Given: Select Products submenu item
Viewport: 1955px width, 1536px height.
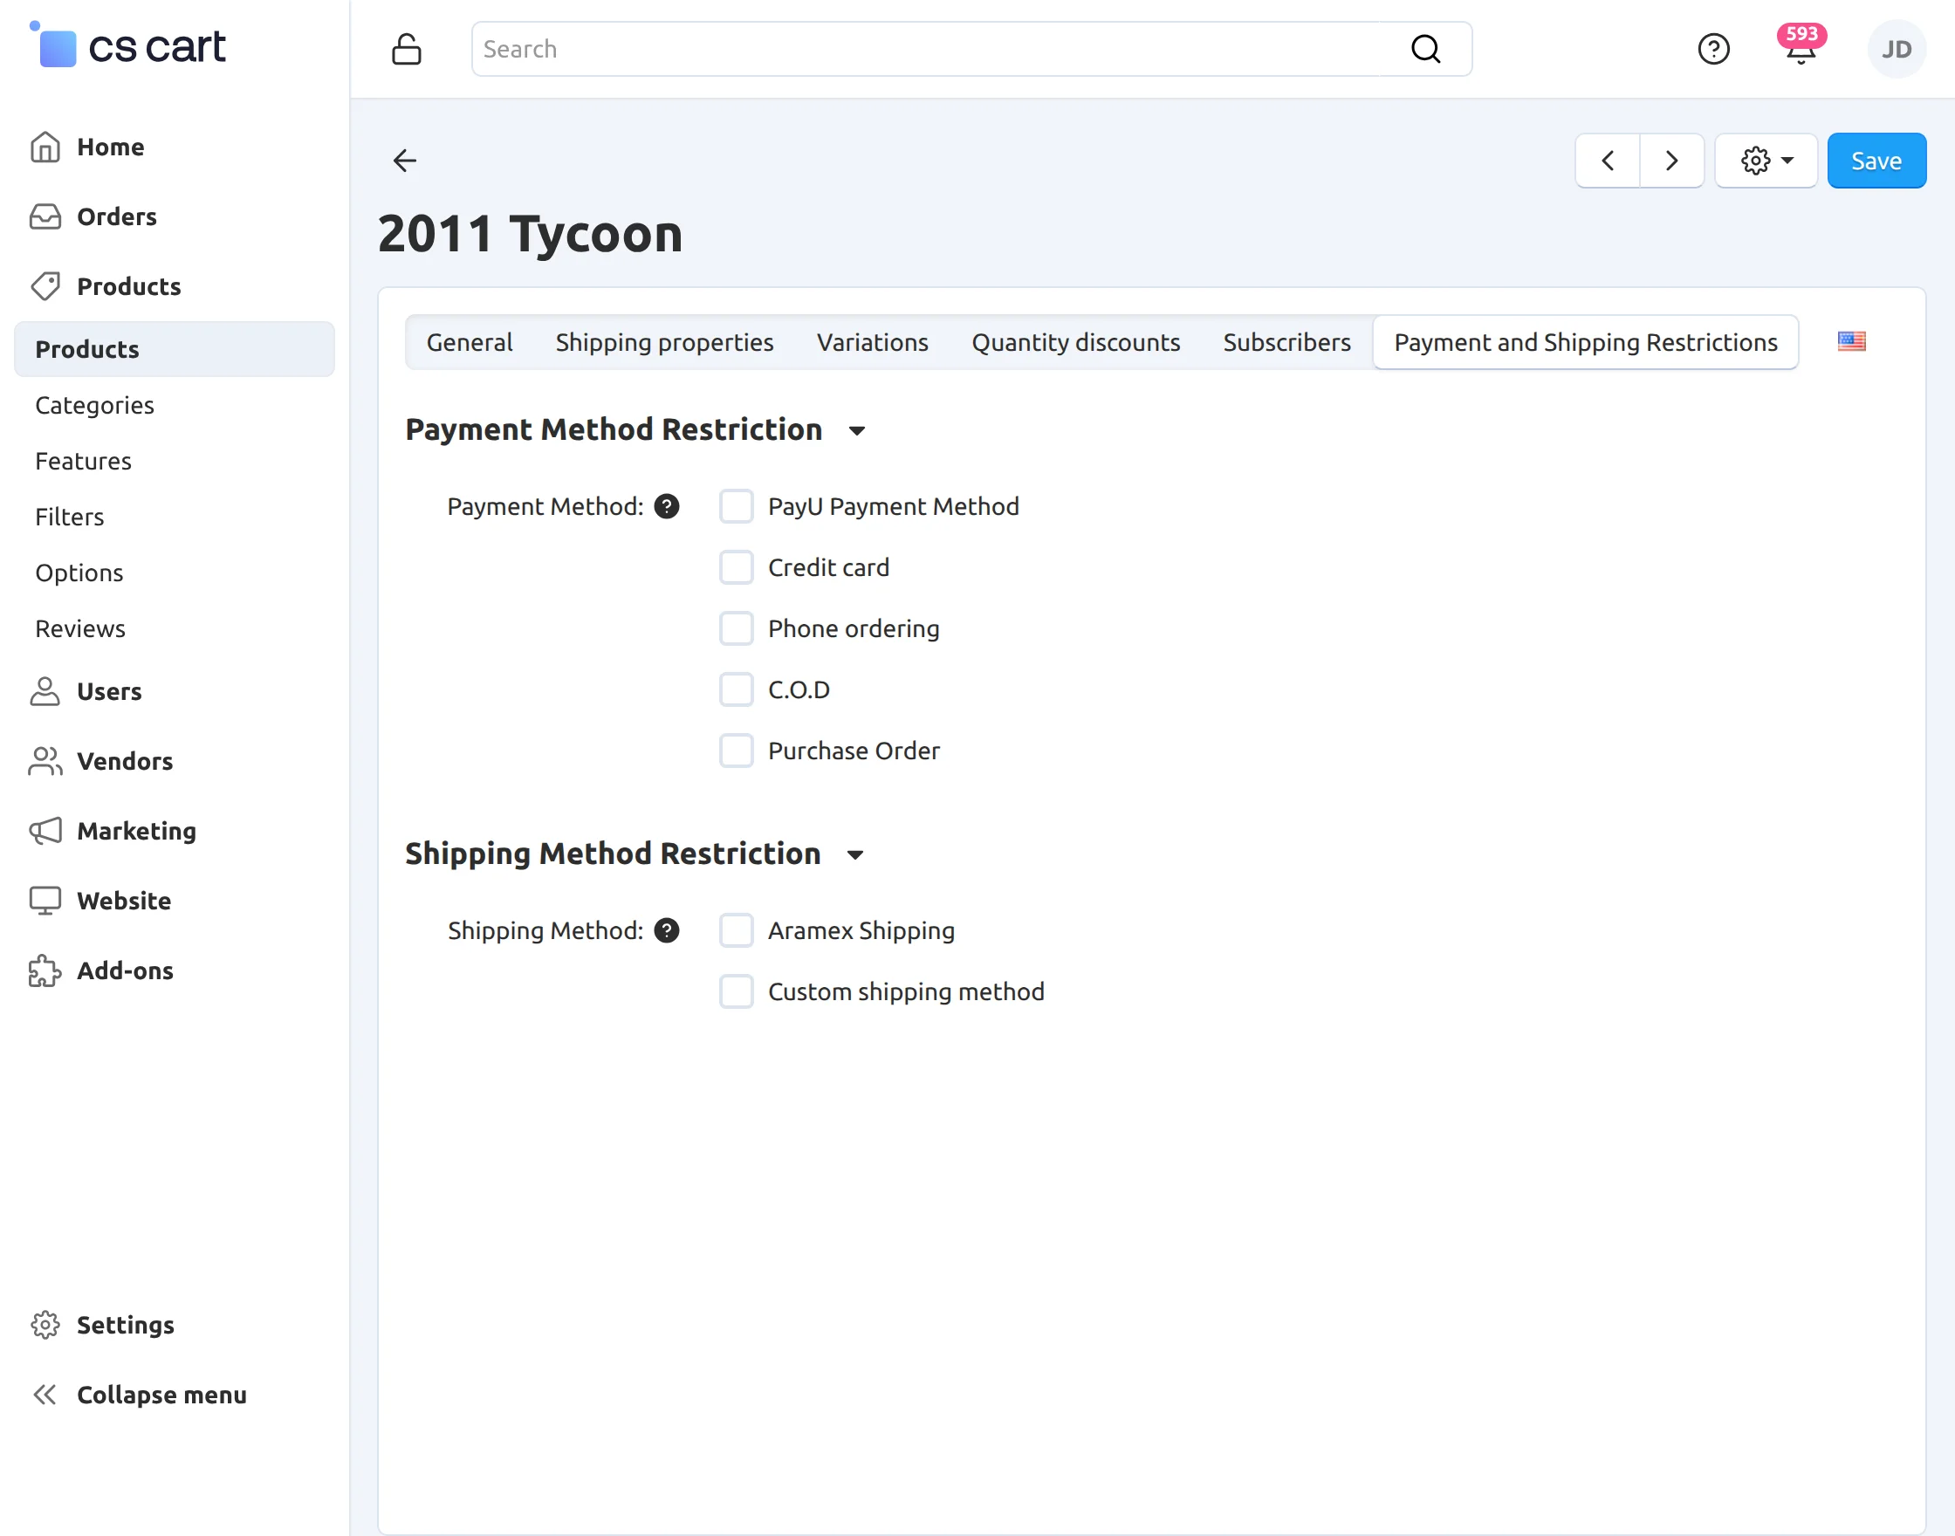Looking at the screenshot, I should [x=175, y=349].
